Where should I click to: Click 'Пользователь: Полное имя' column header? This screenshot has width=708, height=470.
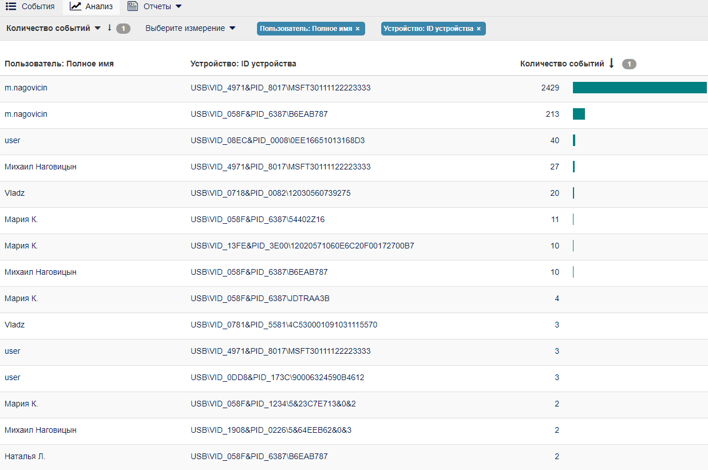[59, 64]
